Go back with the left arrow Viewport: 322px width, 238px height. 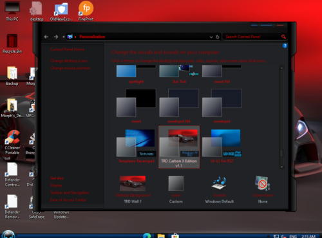[46, 37]
